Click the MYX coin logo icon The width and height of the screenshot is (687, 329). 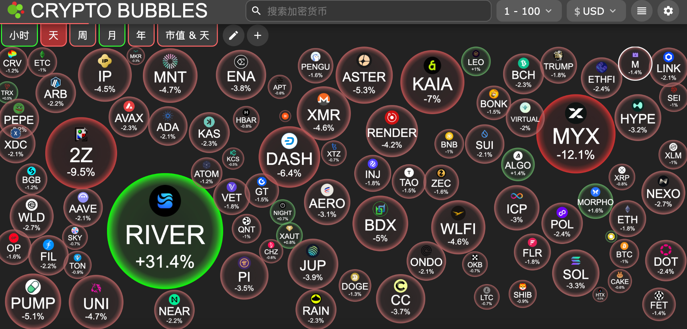pos(576,113)
